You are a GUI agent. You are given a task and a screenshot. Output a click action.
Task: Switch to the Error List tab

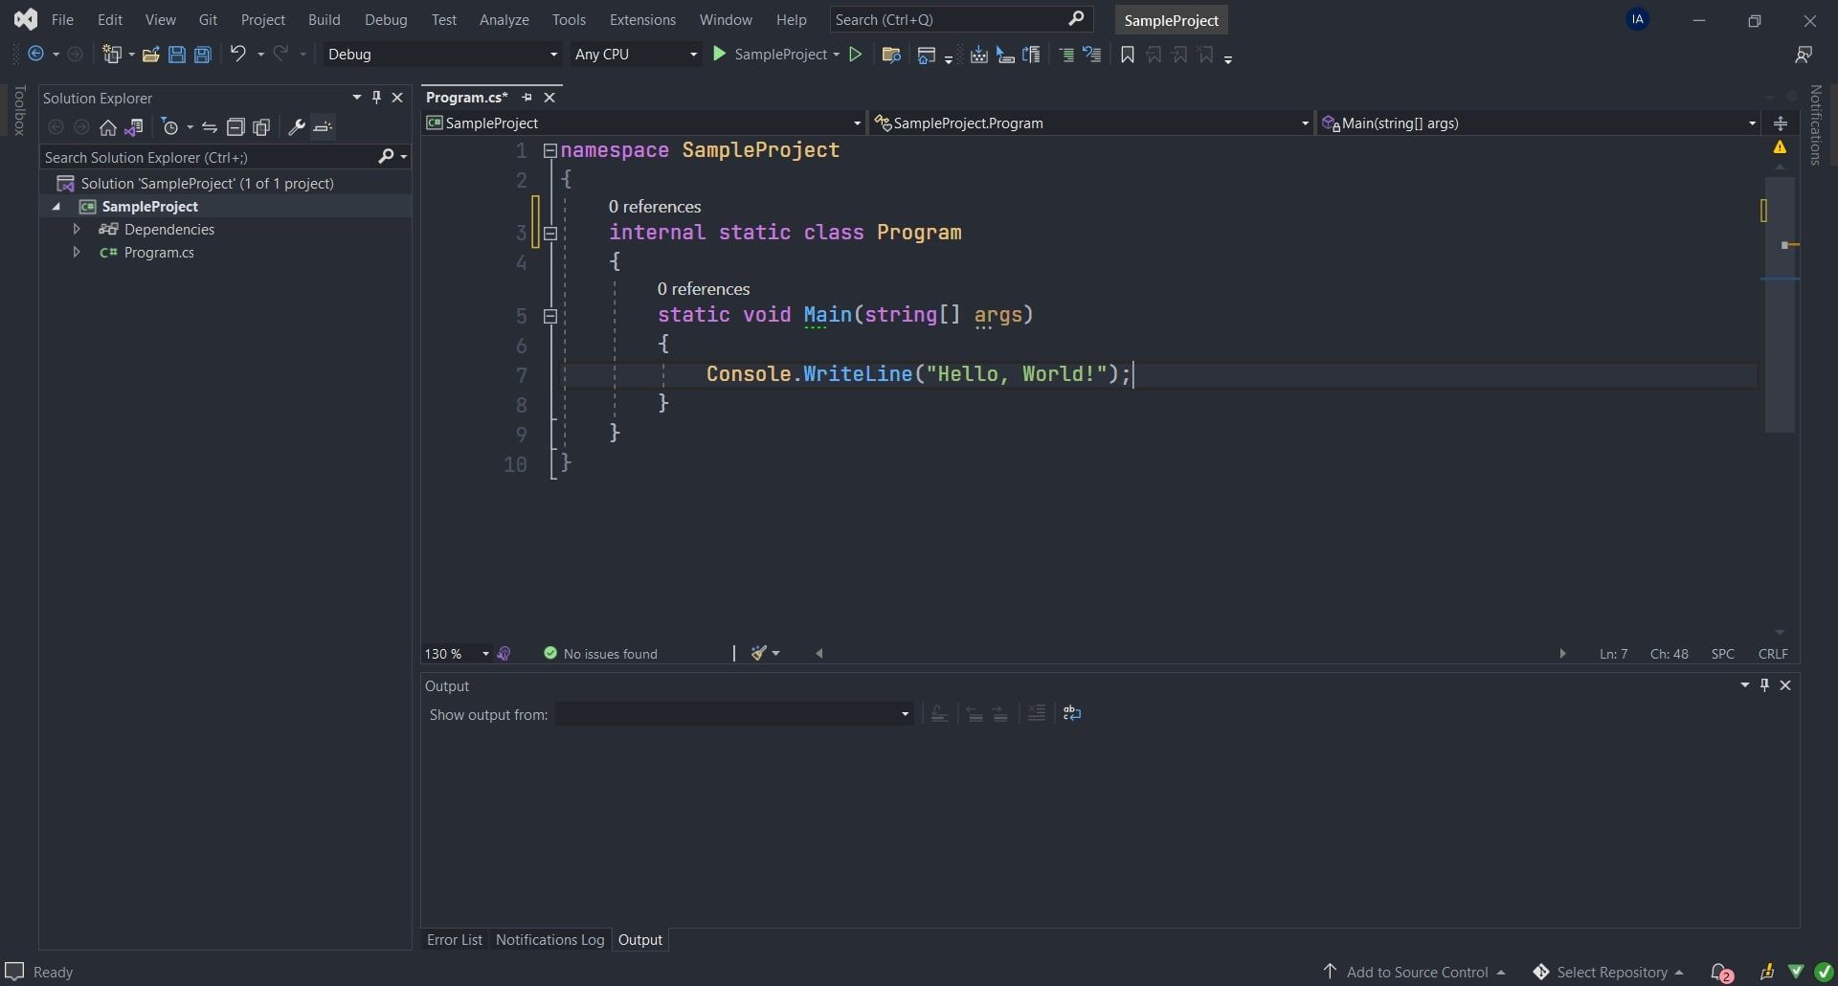[x=455, y=939]
